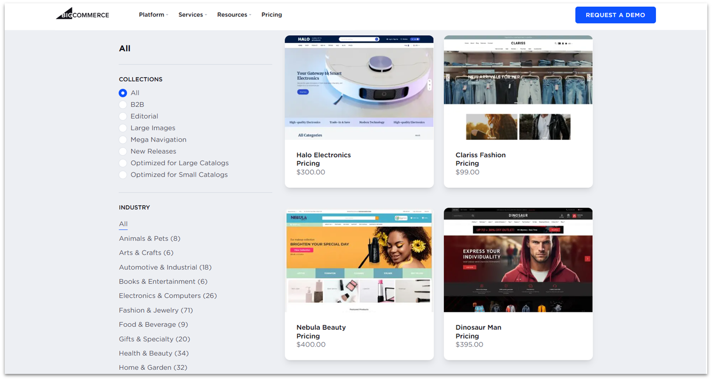
Task: Filter themes by Electronics & Computers
Action: click(168, 295)
